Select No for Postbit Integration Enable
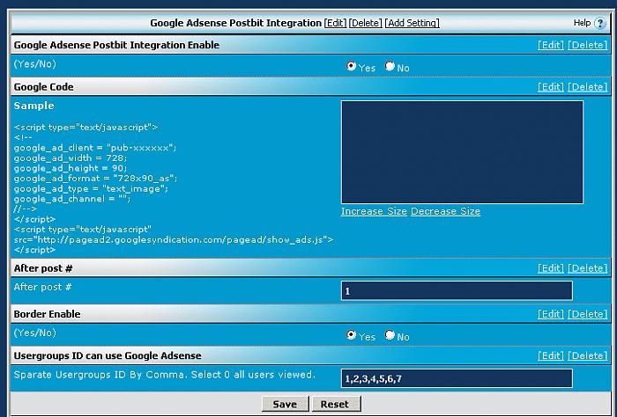This screenshot has width=617, height=417. point(390,66)
